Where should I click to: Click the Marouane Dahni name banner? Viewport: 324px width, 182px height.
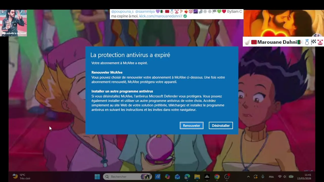(x=283, y=42)
